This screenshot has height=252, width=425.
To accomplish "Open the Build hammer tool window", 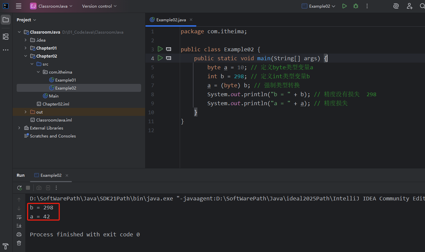I will coord(6,246).
